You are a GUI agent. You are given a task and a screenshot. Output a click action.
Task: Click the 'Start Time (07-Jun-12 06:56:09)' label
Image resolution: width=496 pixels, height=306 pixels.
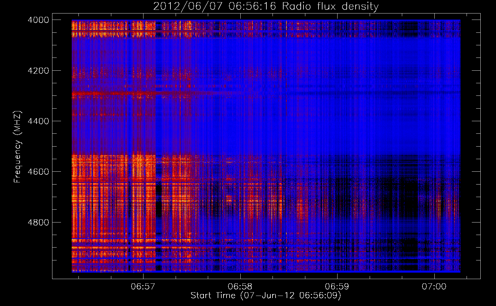266,296
